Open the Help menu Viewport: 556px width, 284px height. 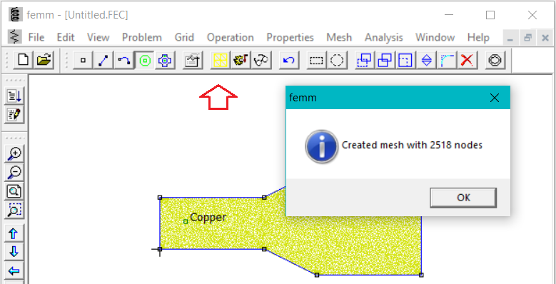coord(478,38)
